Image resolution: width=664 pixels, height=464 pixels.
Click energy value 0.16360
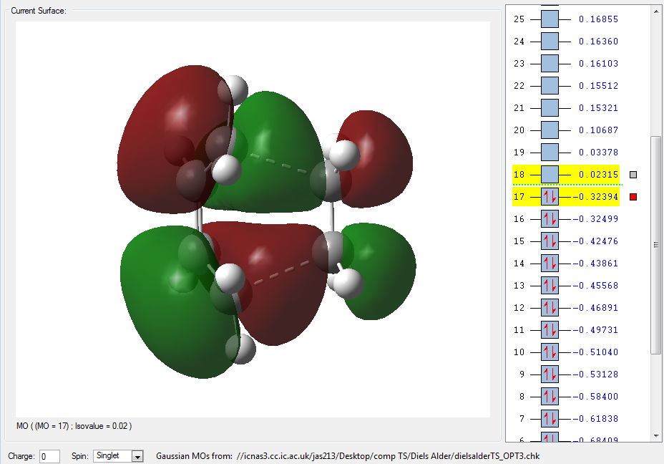[x=598, y=41]
